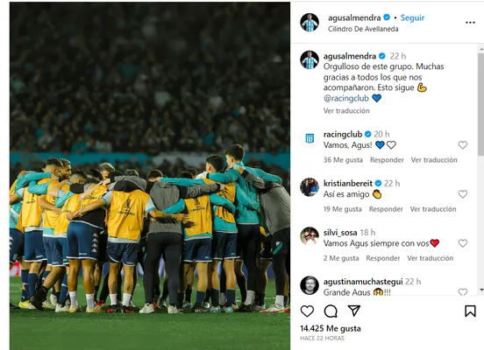Open kristianbereit commenter avatar
This screenshot has width=484, height=350.
(310, 187)
